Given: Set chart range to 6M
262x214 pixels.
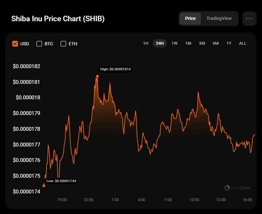Looking at the screenshot, I should [216, 43].
